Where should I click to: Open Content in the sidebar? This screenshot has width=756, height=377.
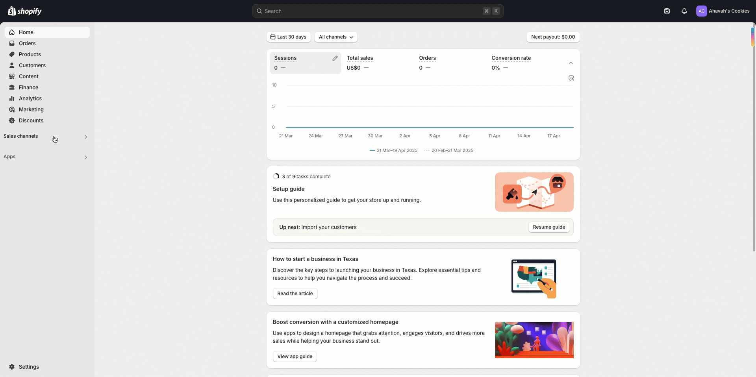(47, 76)
